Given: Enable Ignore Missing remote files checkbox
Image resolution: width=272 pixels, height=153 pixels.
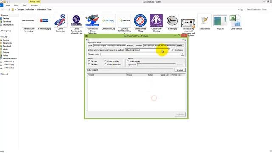Looking at the screenshot, I should (105, 64).
